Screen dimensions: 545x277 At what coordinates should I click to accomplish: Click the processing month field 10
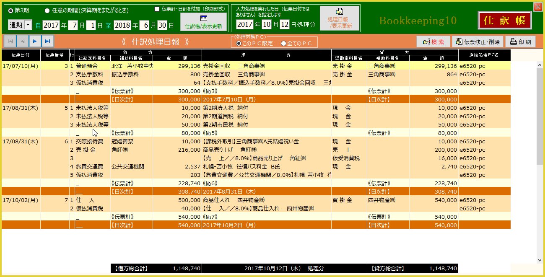pyautogui.click(x=267, y=24)
